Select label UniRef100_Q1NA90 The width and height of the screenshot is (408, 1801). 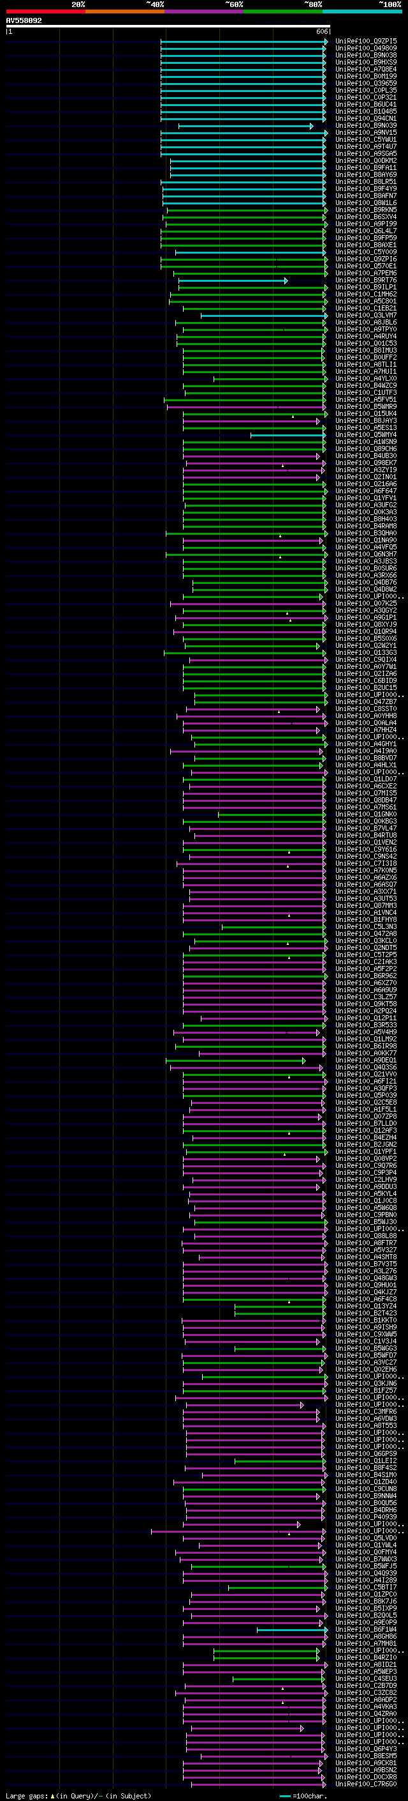pos(366,540)
